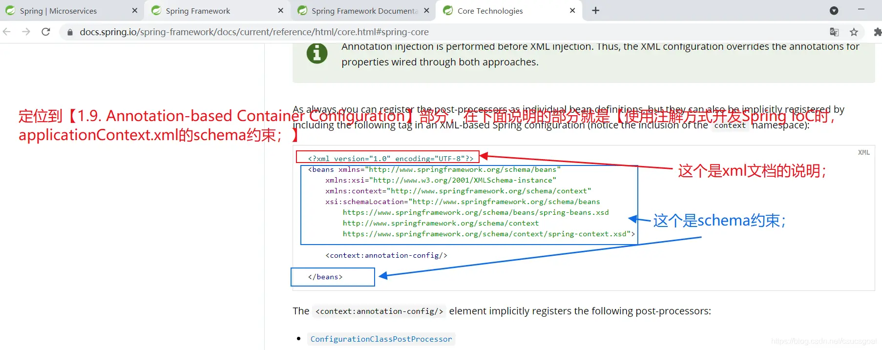This screenshot has width=882, height=350.
Task: Close the Spring | Microservices tab
Action: click(x=135, y=11)
